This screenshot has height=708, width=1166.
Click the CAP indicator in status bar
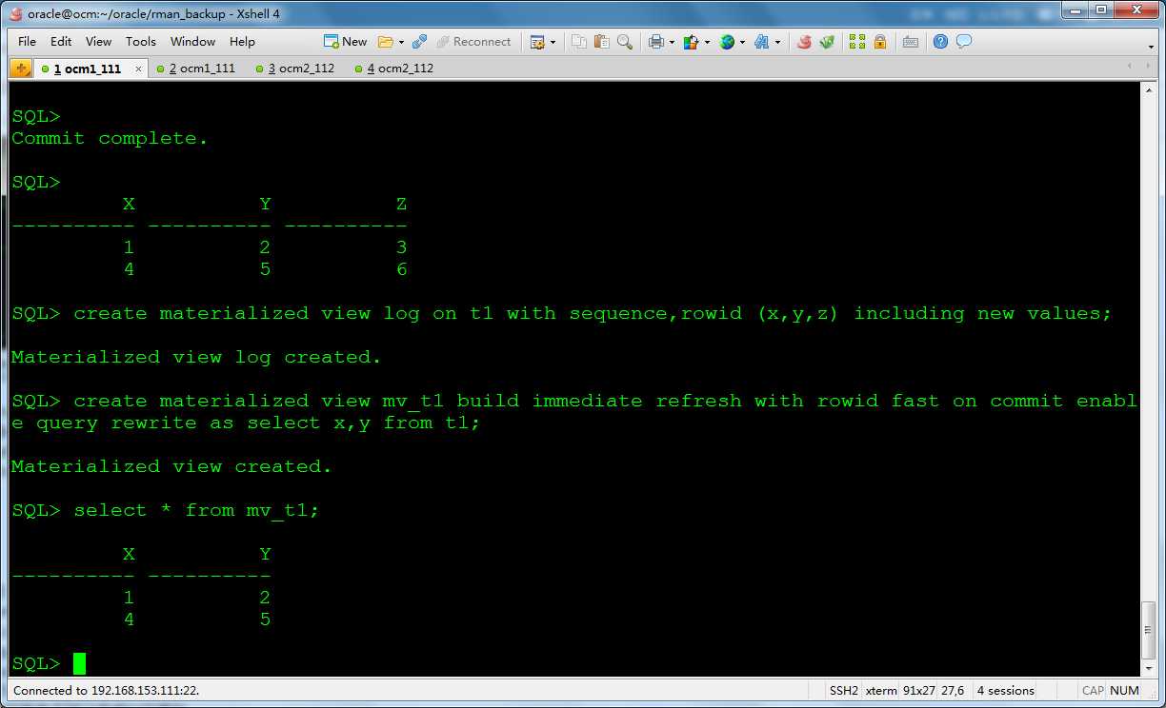(1093, 691)
